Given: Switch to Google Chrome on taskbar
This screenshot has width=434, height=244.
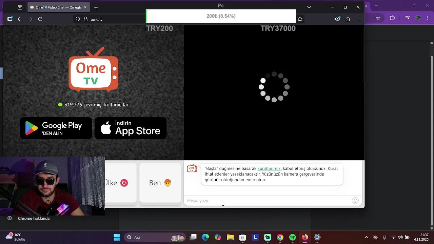Looking at the screenshot, I should (280, 237).
